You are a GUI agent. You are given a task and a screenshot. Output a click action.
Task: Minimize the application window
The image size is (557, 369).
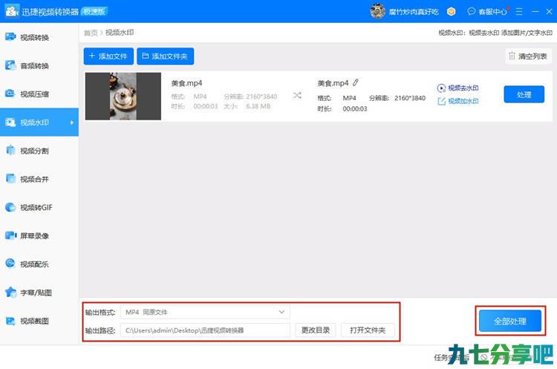click(x=535, y=12)
